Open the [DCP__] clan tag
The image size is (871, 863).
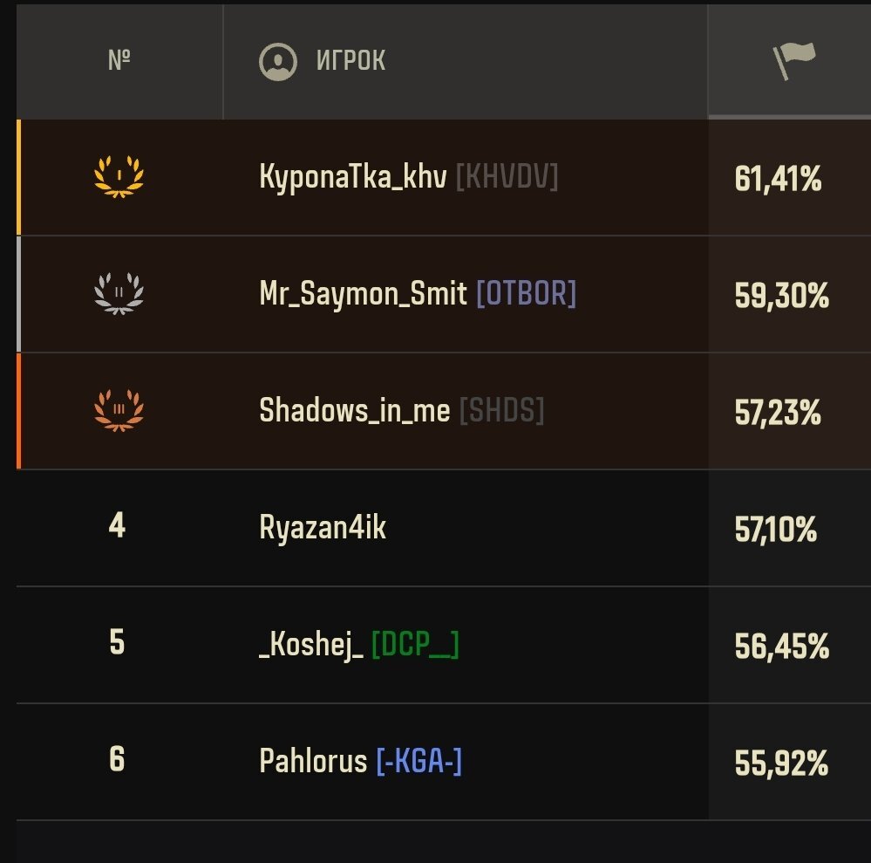point(415,645)
